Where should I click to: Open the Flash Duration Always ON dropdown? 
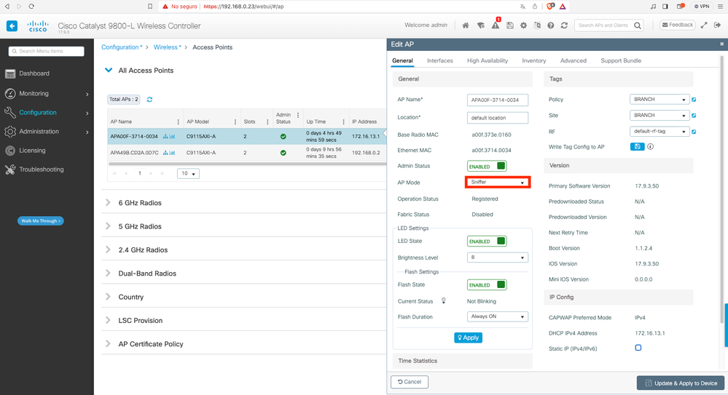pyautogui.click(x=497, y=316)
